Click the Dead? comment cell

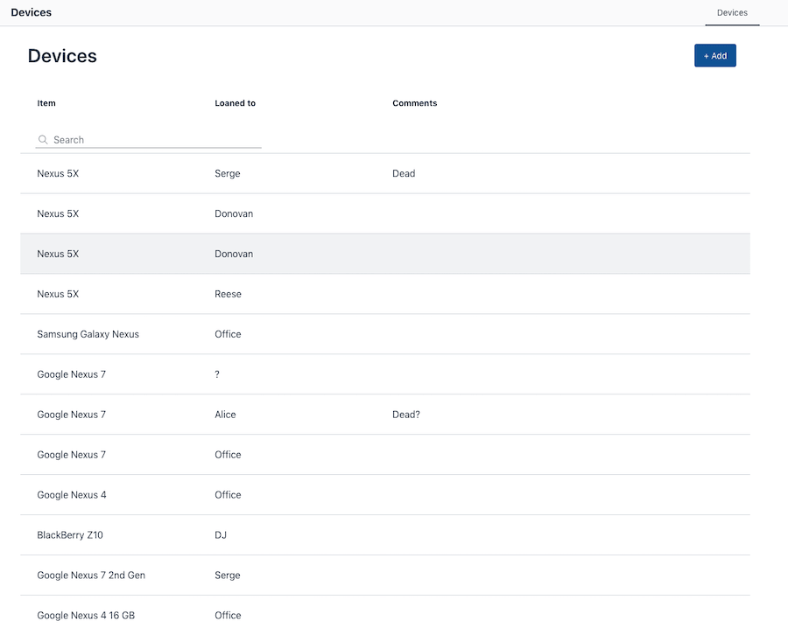point(406,414)
